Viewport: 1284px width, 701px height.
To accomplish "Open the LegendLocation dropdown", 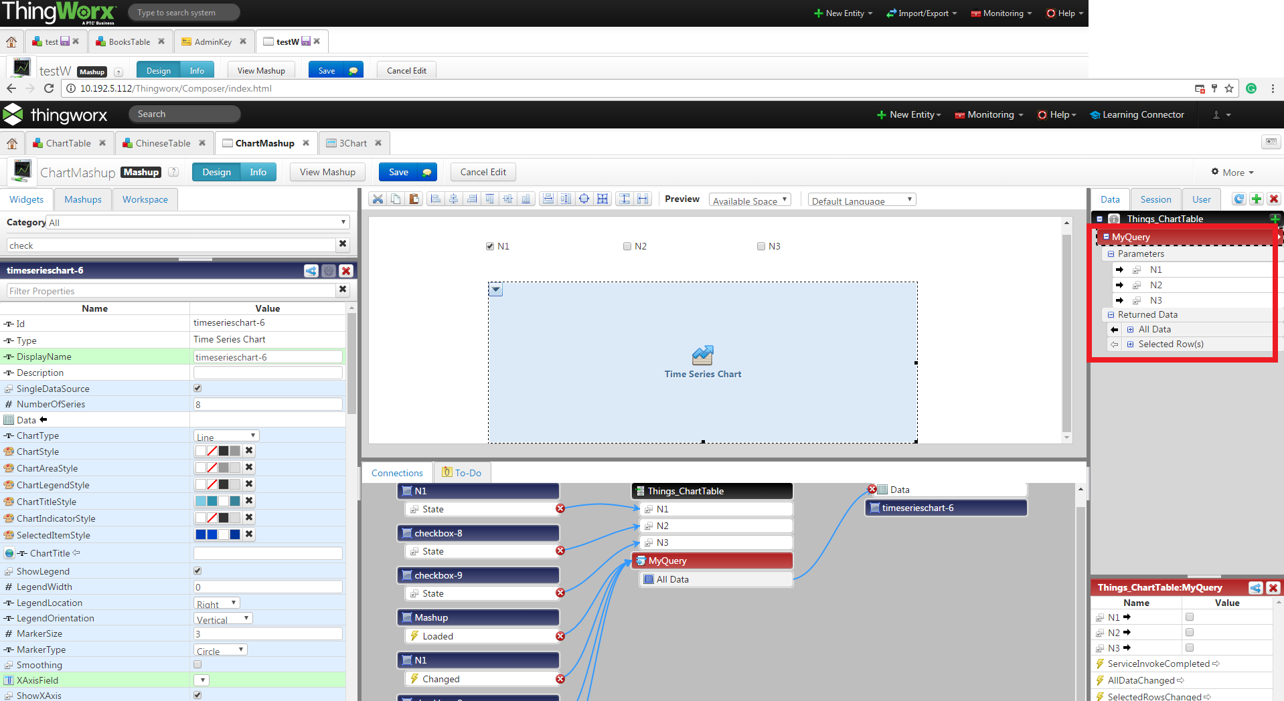I will pos(217,603).
